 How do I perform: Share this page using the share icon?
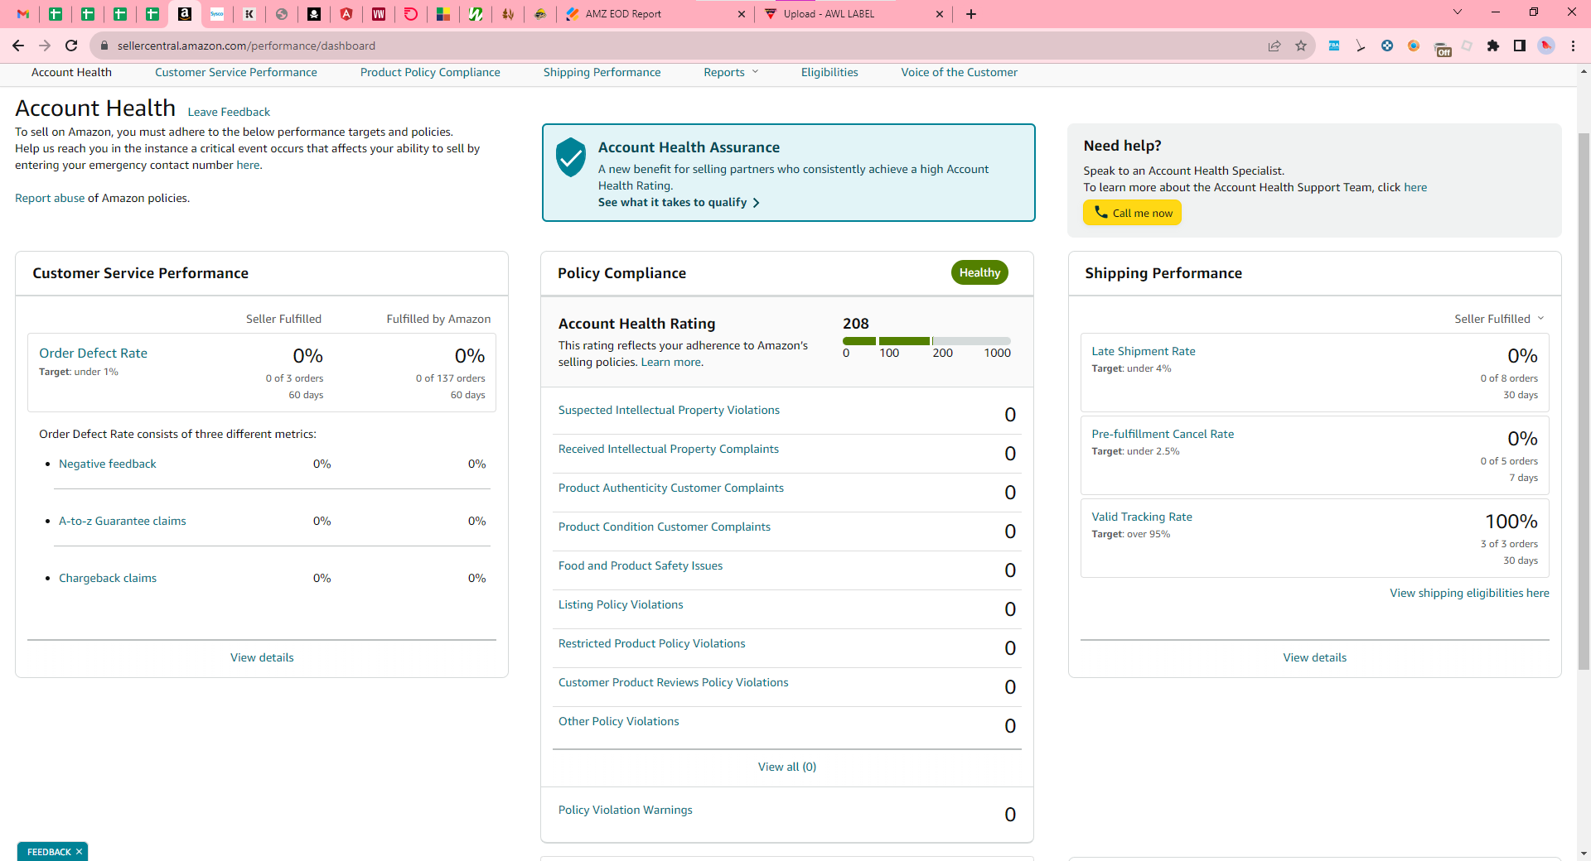click(1274, 46)
